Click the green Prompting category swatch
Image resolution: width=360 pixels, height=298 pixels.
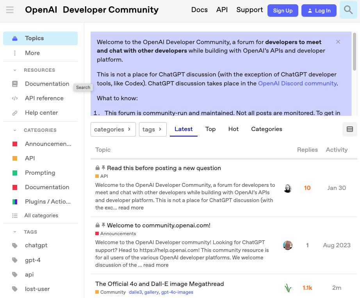coord(15,173)
